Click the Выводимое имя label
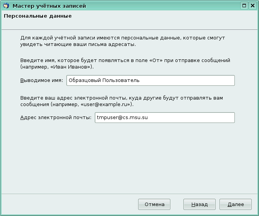This screenshot has width=259, height=216. (x=41, y=80)
